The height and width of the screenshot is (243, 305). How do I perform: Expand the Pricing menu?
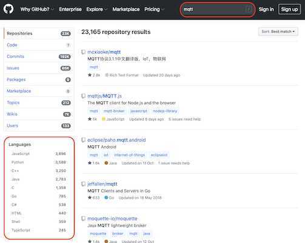[154, 9]
